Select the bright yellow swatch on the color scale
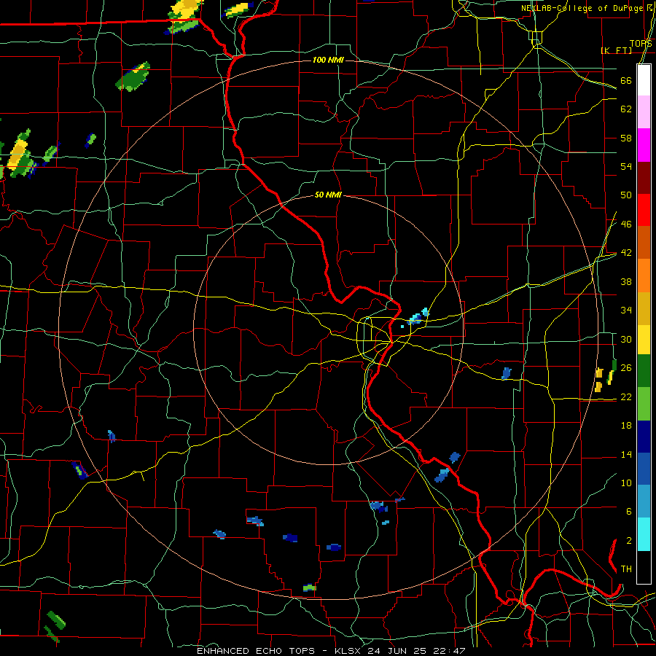Viewport: 656px width, 656px height. click(644, 339)
